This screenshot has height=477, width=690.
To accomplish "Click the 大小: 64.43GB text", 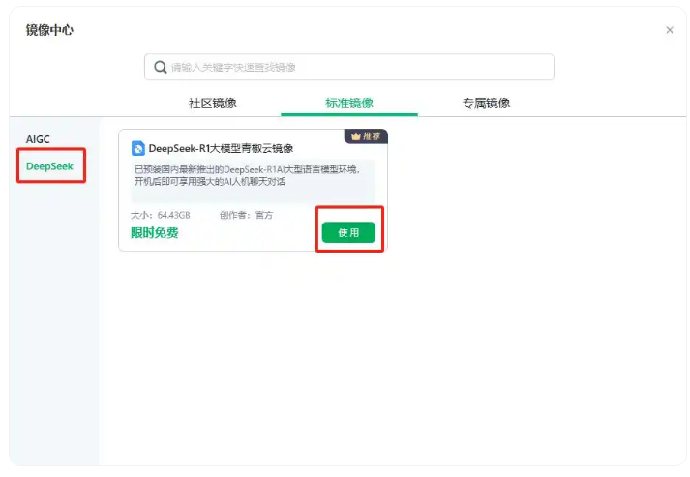I will coord(161,215).
